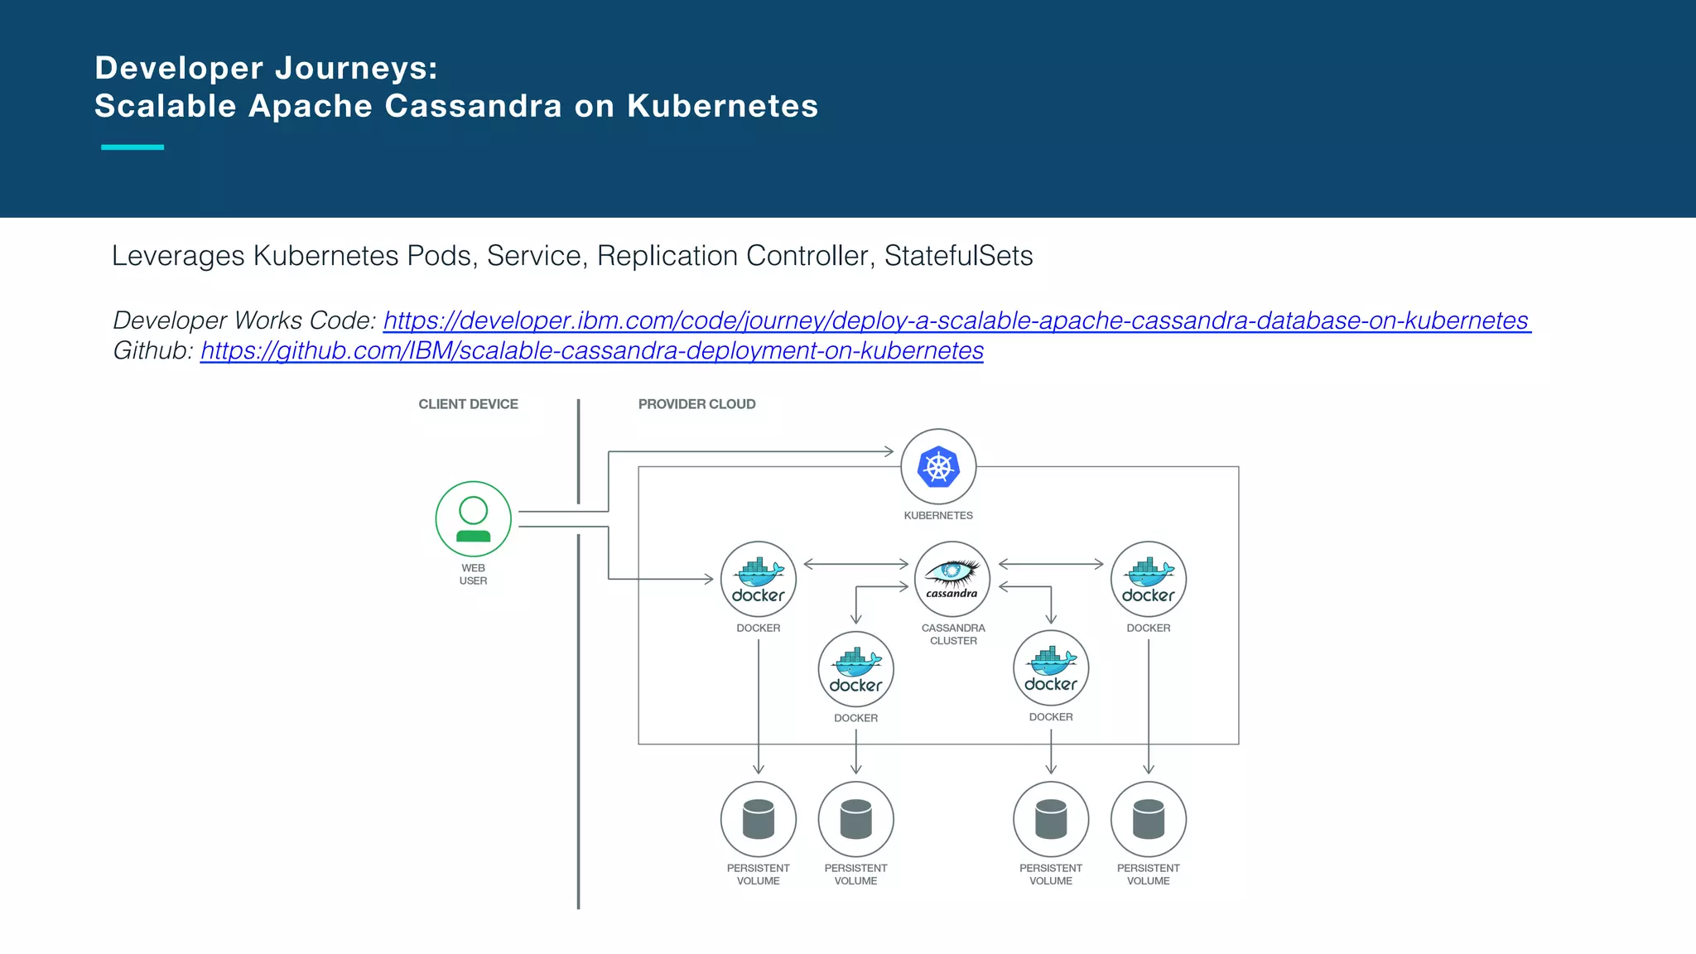
Task: Click the upper-right Docker icon
Action: (1148, 579)
